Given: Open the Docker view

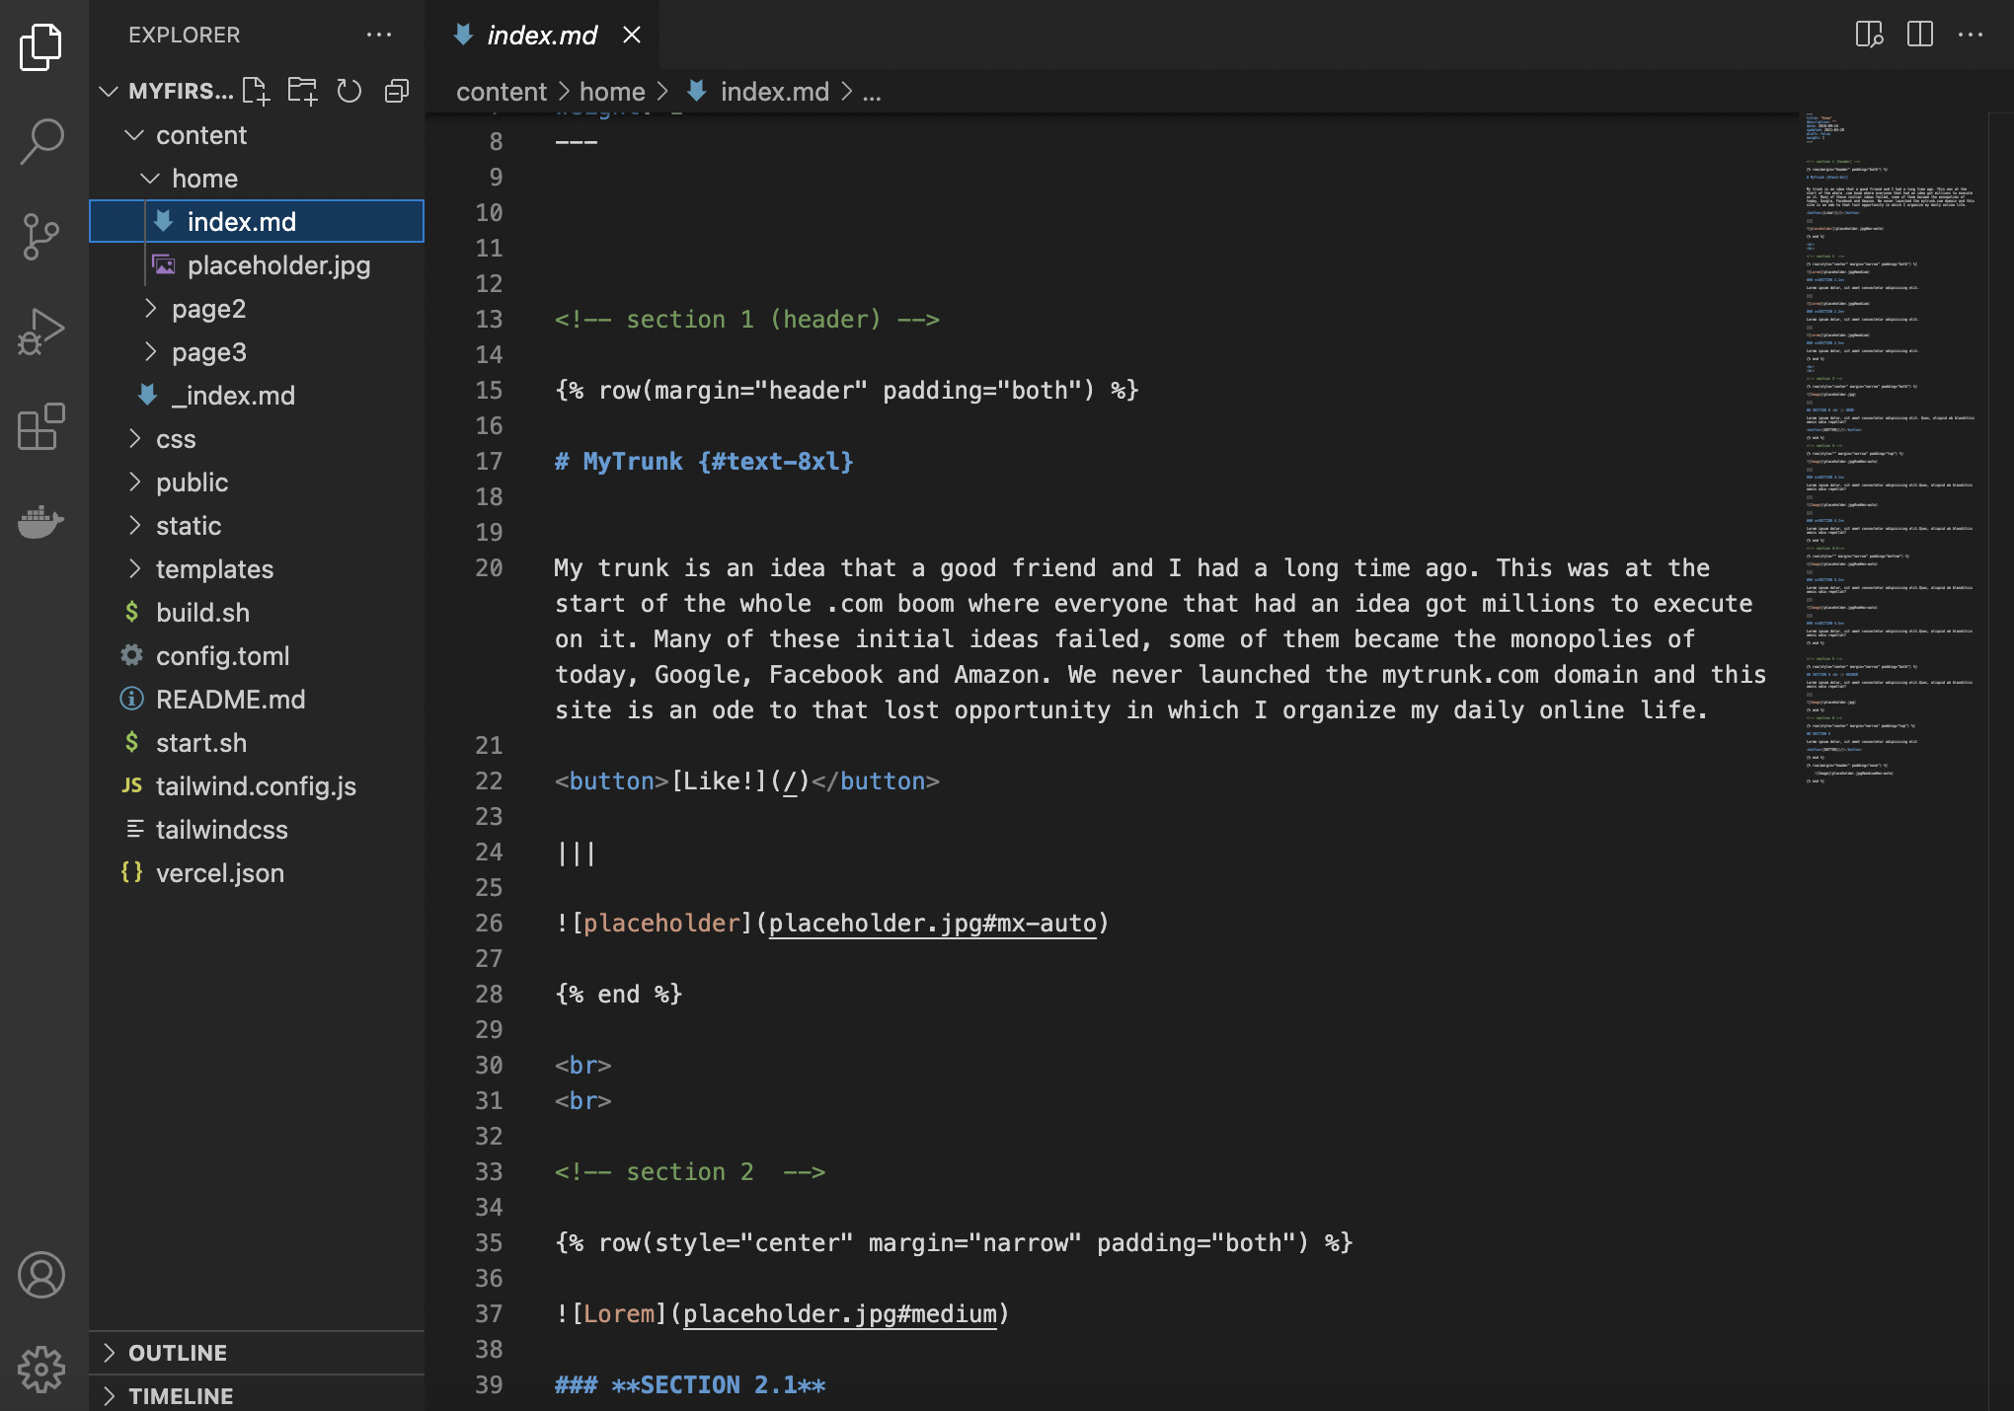Looking at the screenshot, I should point(41,521).
